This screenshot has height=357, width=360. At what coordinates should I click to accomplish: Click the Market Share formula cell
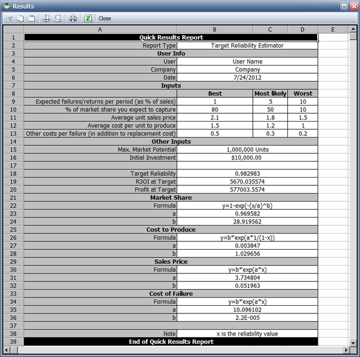(247, 205)
